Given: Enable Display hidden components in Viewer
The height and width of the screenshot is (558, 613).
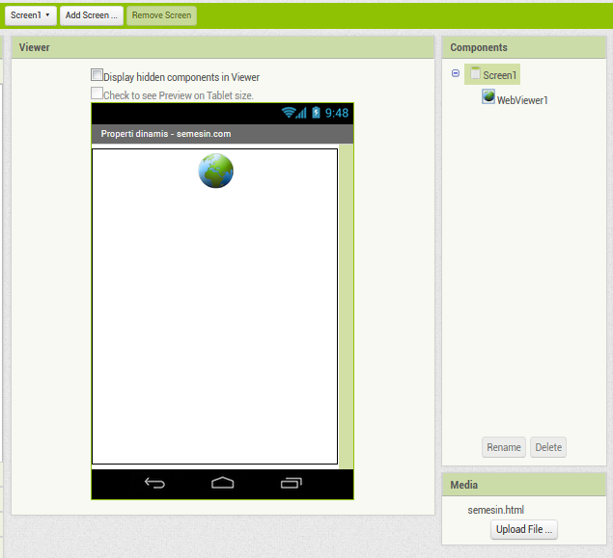Looking at the screenshot, I should (x=97, y=75).
